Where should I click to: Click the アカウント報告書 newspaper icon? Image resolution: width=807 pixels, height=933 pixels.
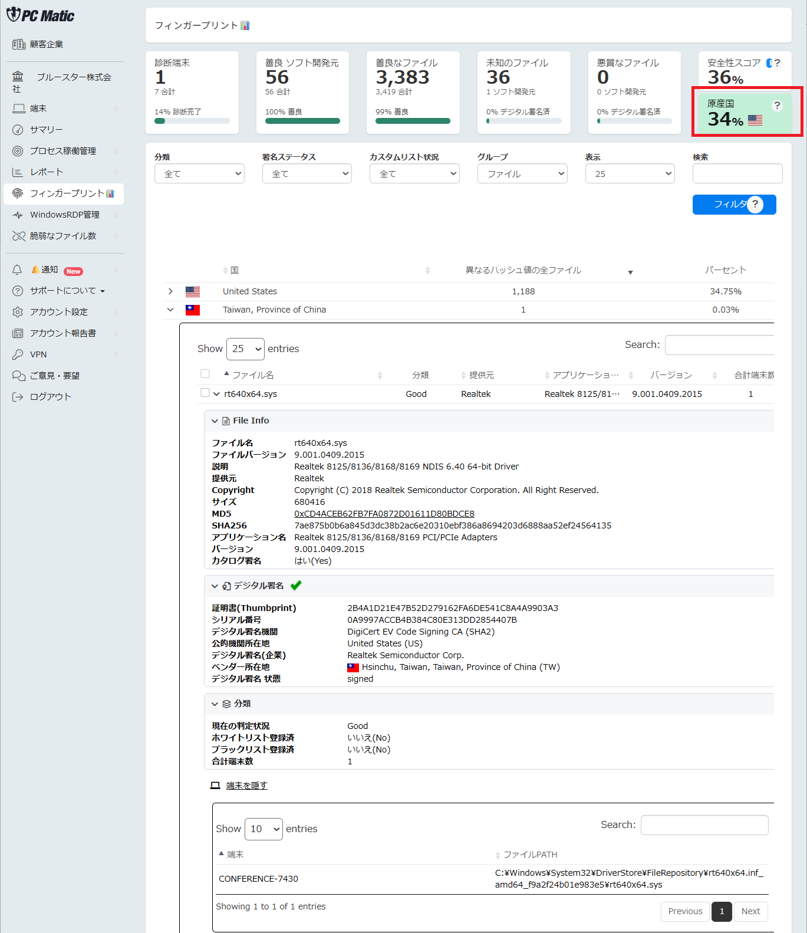pos(18,333)
